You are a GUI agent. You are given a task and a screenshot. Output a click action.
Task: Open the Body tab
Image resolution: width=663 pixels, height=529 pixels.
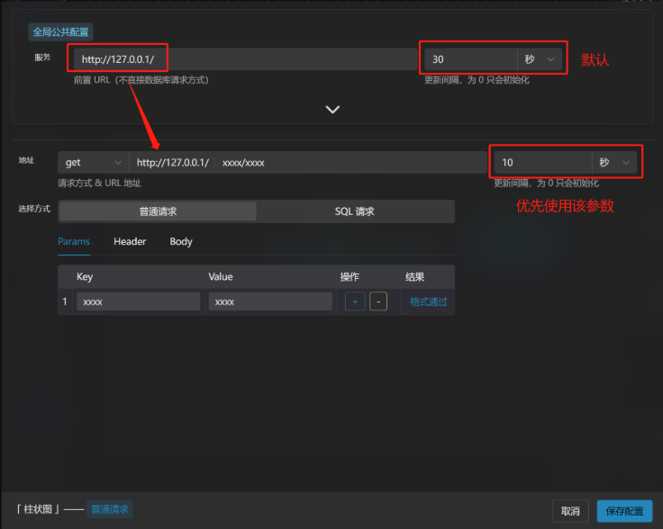(181, 241)
